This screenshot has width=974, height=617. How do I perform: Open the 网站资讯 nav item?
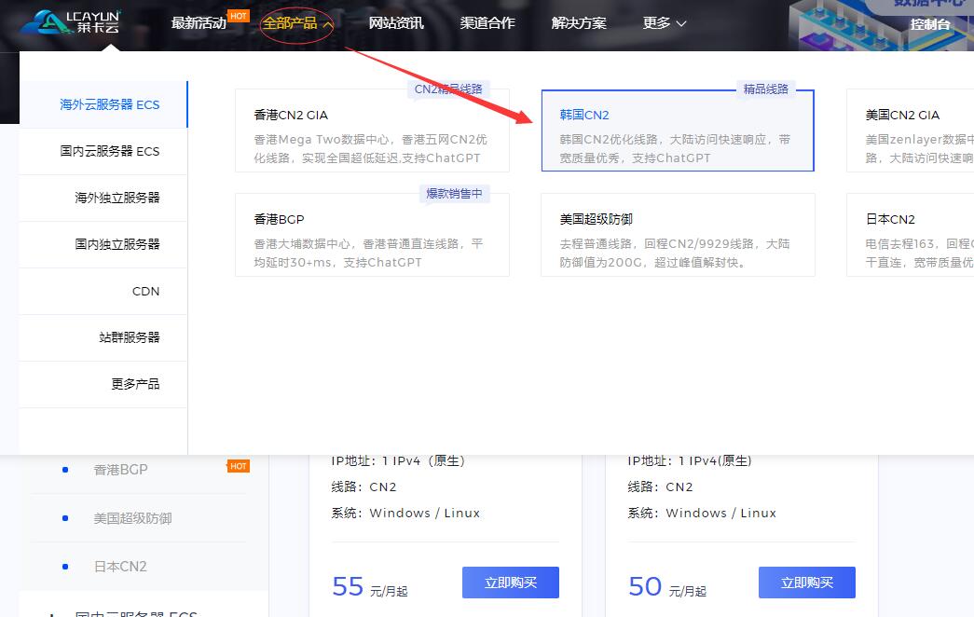(x=396, y=23)
